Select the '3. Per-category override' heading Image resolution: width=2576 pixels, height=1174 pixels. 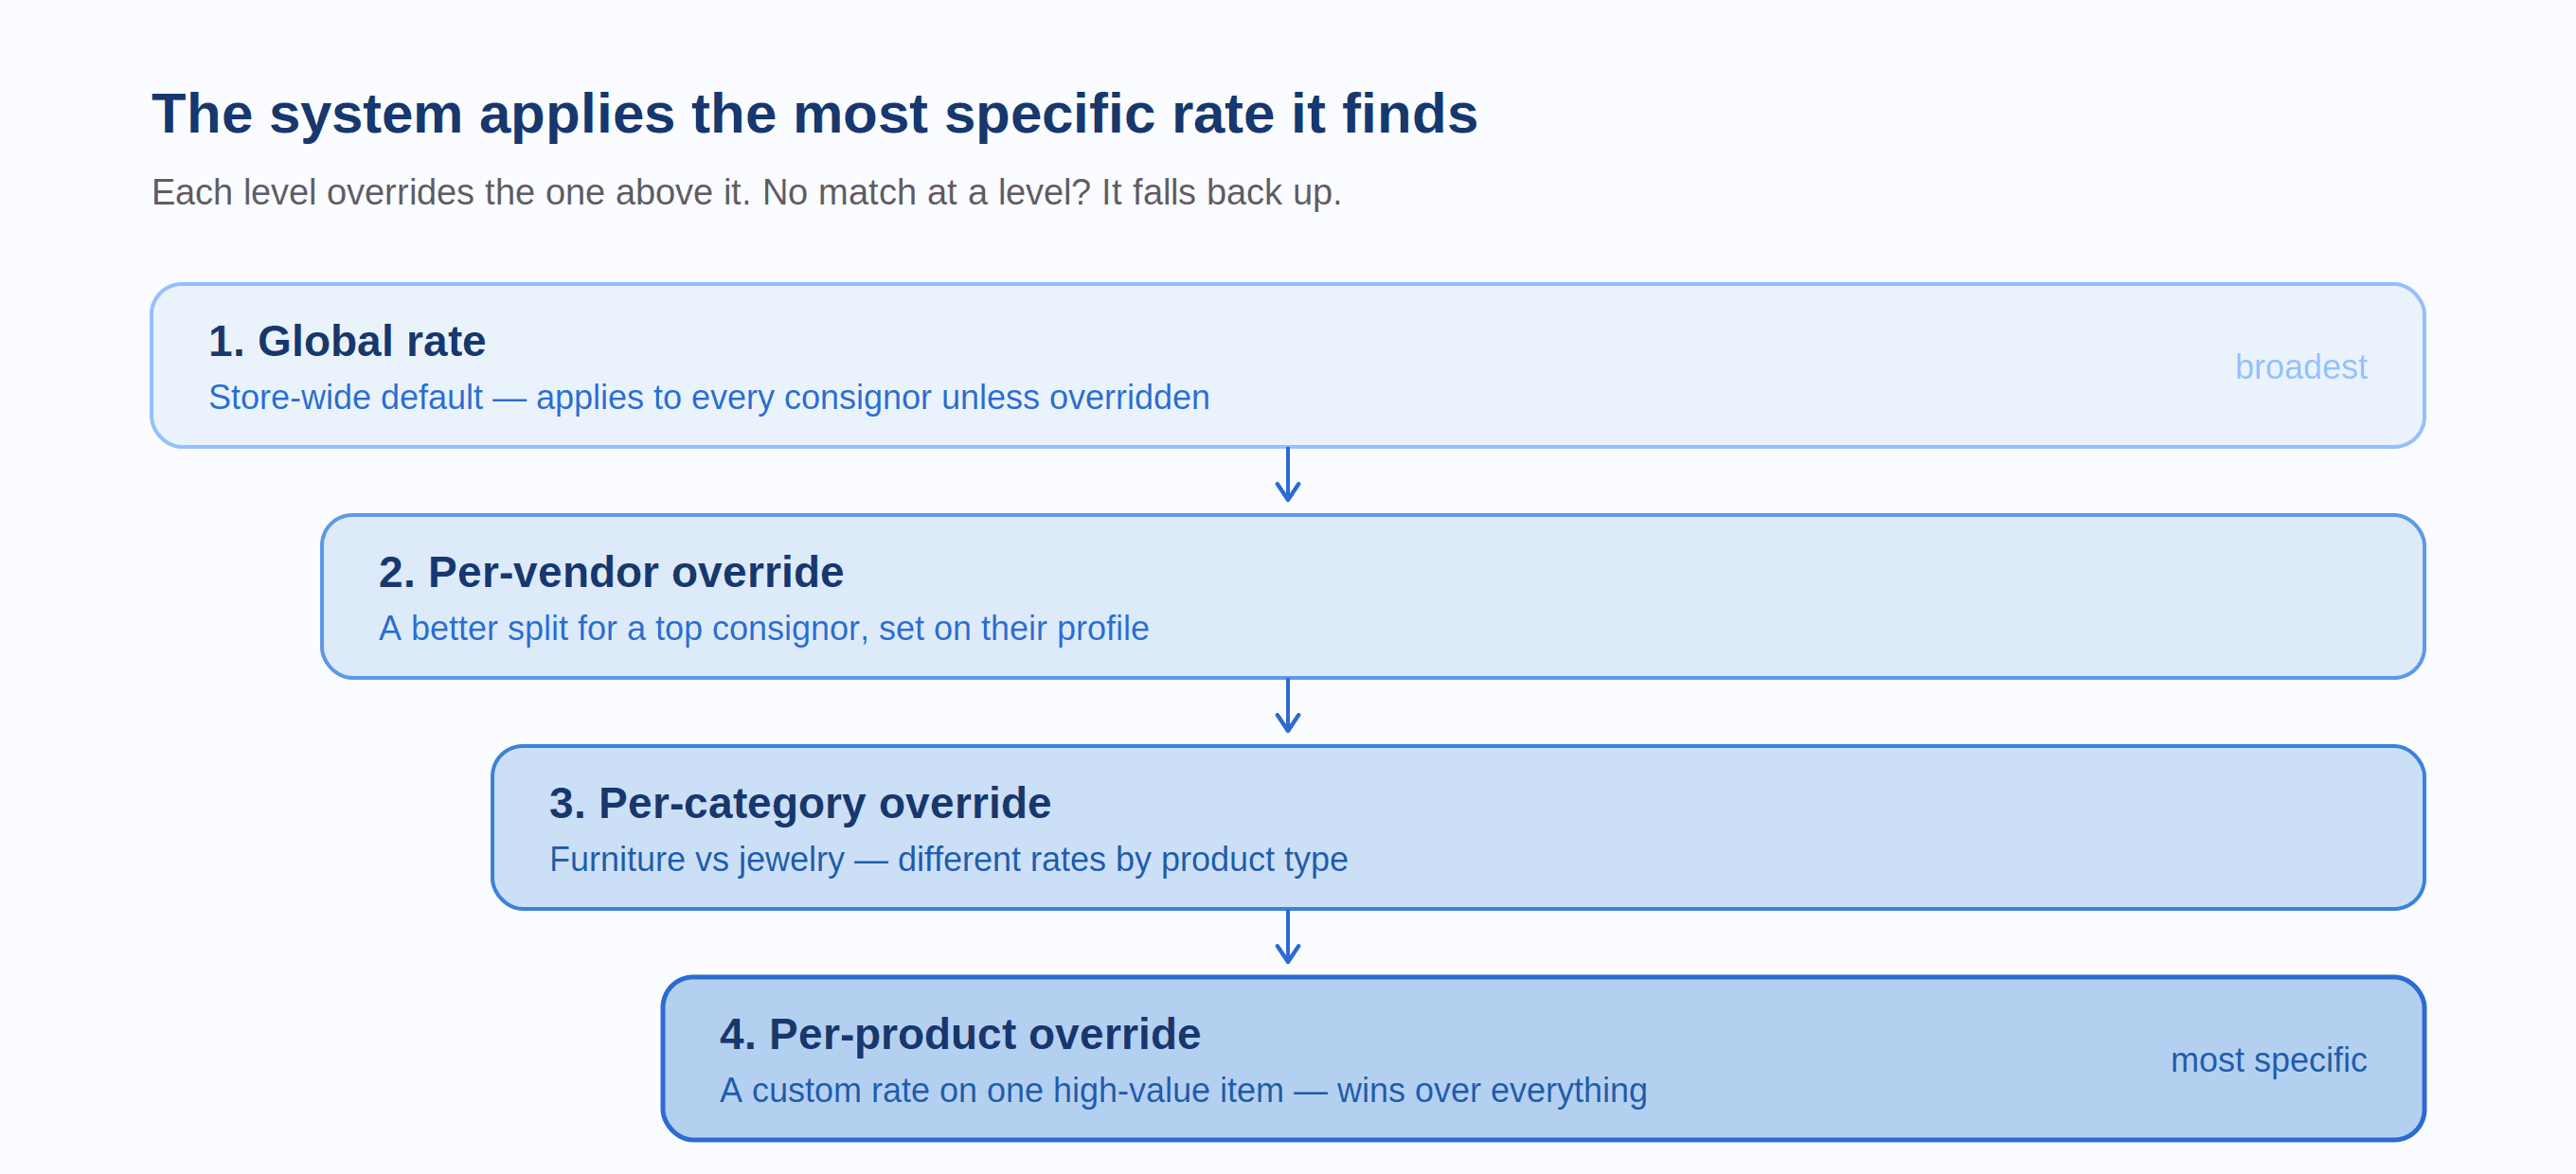point(800,803)
